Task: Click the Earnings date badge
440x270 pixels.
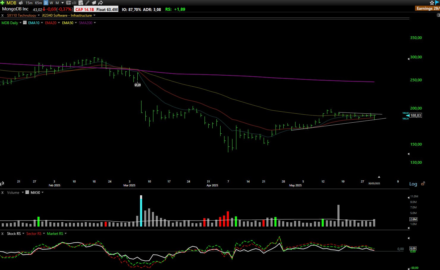Action: pyautogui.click(x=428, y=8)
